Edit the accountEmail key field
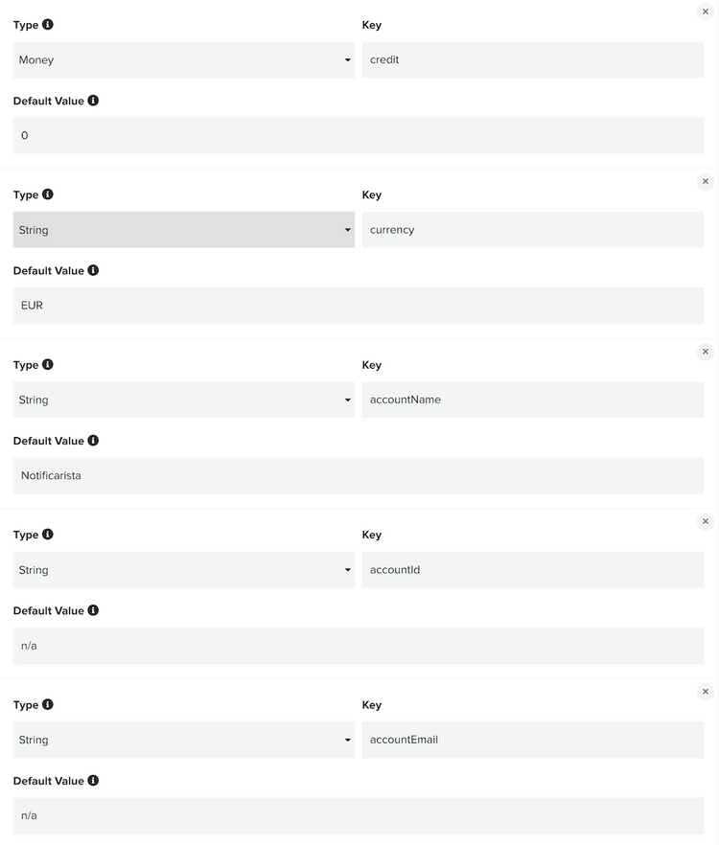 (532, 741)
